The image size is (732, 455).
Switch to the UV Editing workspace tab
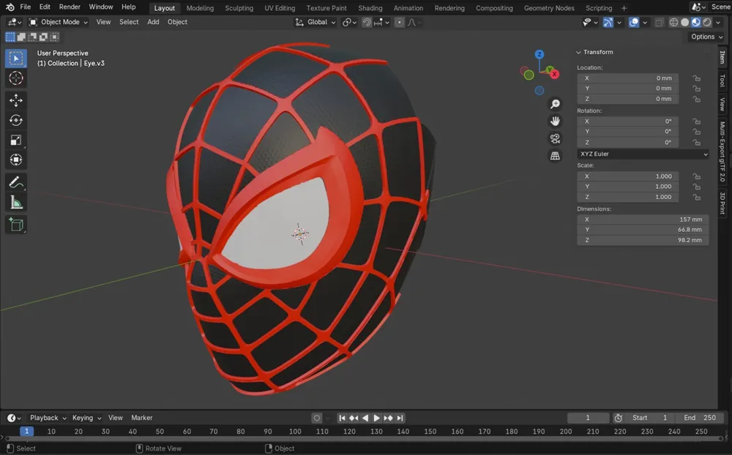pos(280,8)
